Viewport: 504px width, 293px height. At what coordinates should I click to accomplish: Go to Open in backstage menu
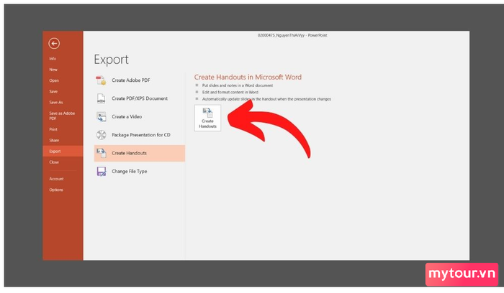tap(54, 80)
